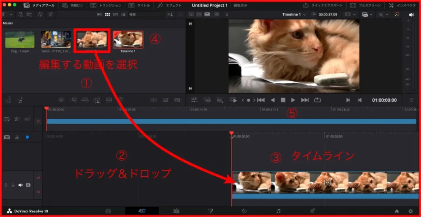Open the viewer tools sliders icon
This screenshot has width=421, height=217.
tap(194, 100)
